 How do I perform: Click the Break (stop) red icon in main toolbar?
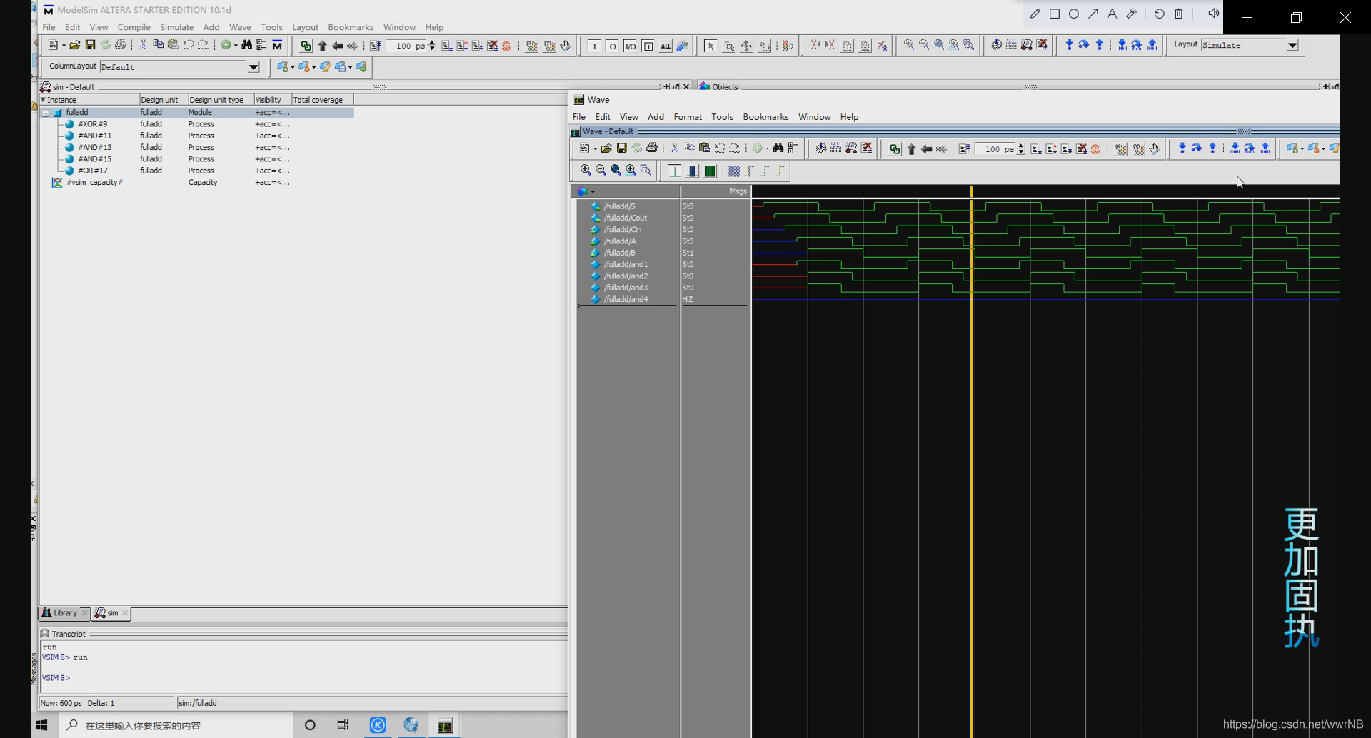[x=507, y=46]
